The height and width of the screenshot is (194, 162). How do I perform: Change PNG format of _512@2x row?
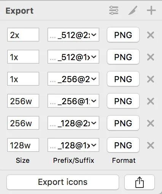pos(123,35)
